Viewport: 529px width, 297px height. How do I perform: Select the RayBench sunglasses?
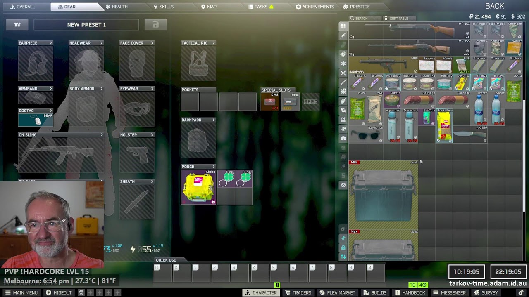click(366, 134)
